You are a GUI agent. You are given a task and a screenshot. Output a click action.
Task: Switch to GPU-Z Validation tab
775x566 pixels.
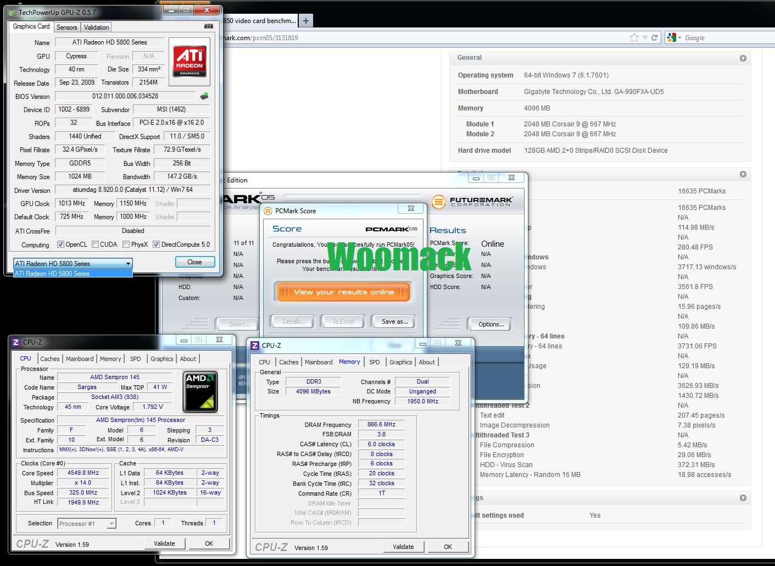[97, 27]
